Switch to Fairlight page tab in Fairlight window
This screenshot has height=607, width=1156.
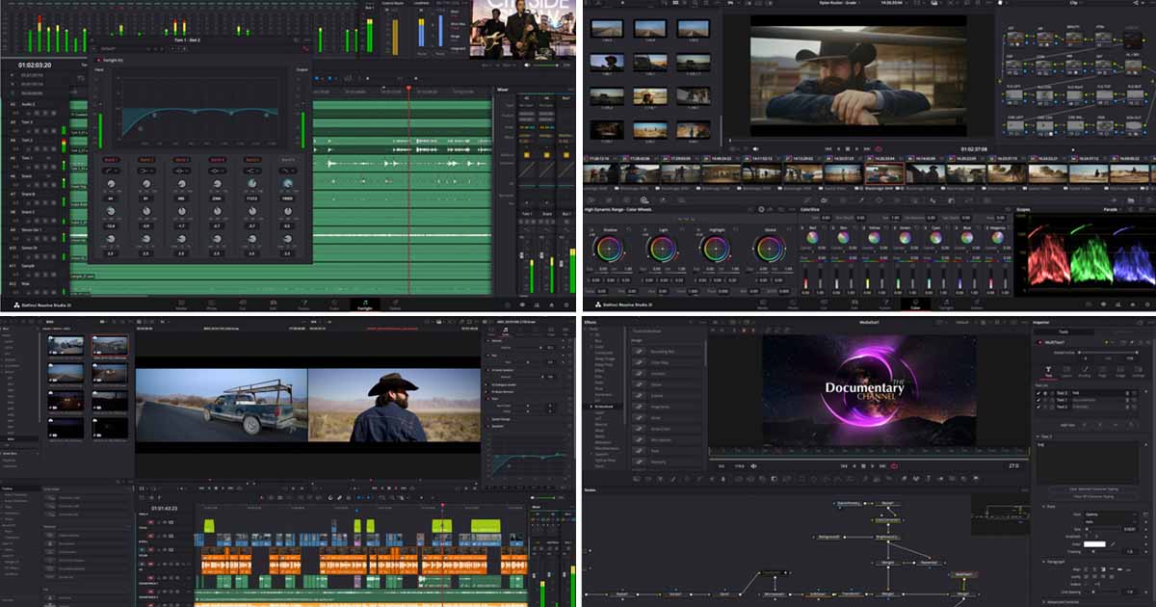365,304
